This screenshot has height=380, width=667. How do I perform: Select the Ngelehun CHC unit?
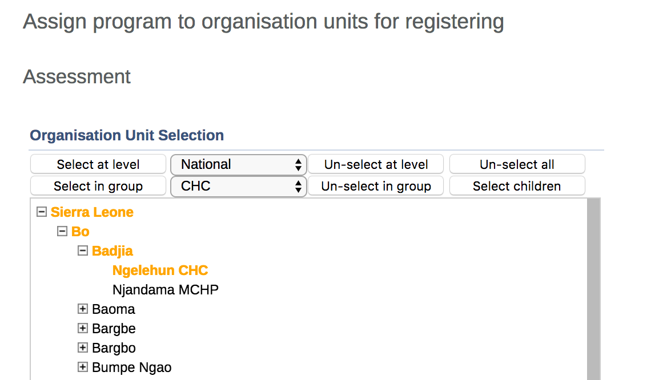[x=160, y=270]
